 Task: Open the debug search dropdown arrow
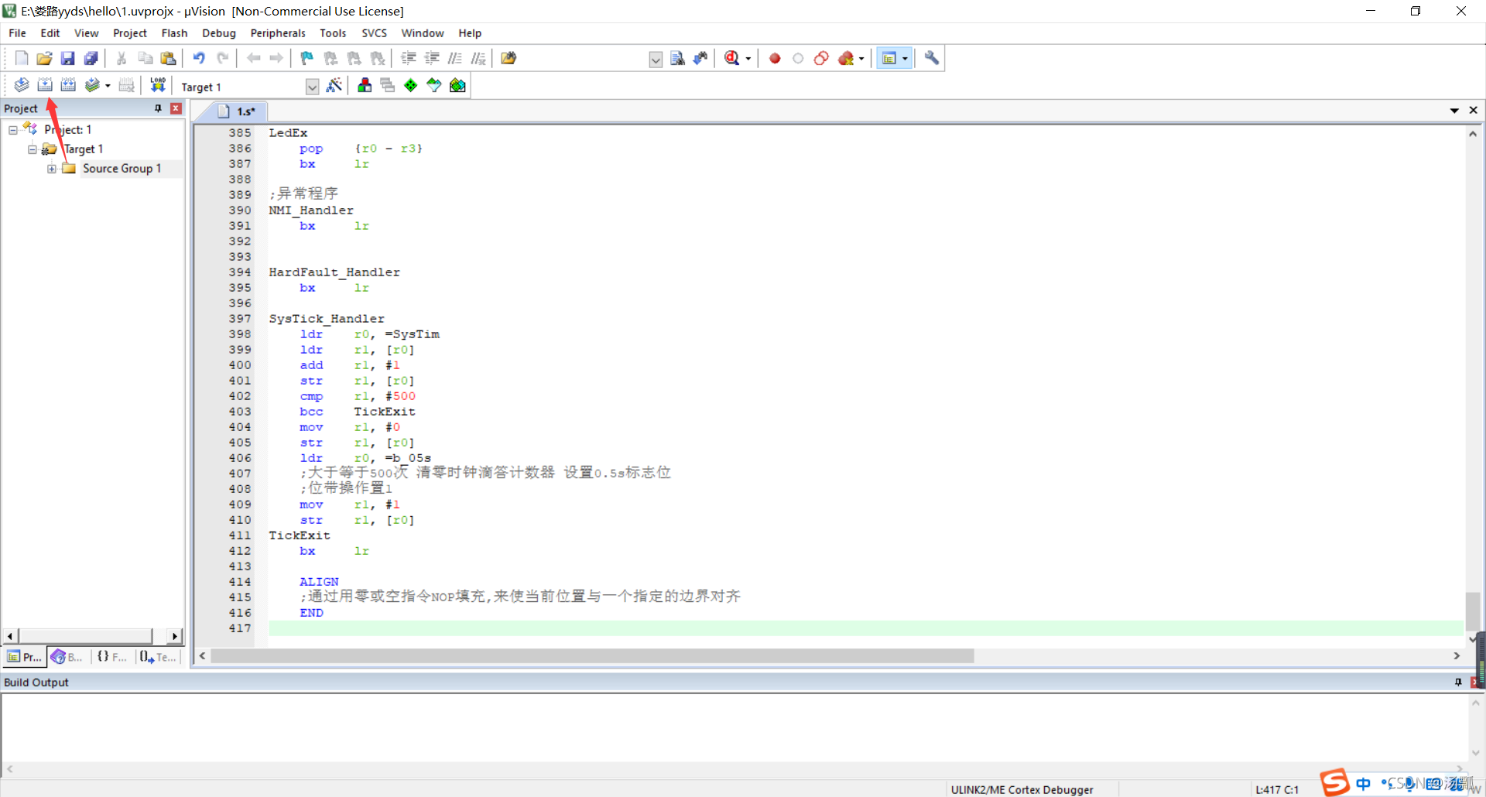click(x=748, y=59)
